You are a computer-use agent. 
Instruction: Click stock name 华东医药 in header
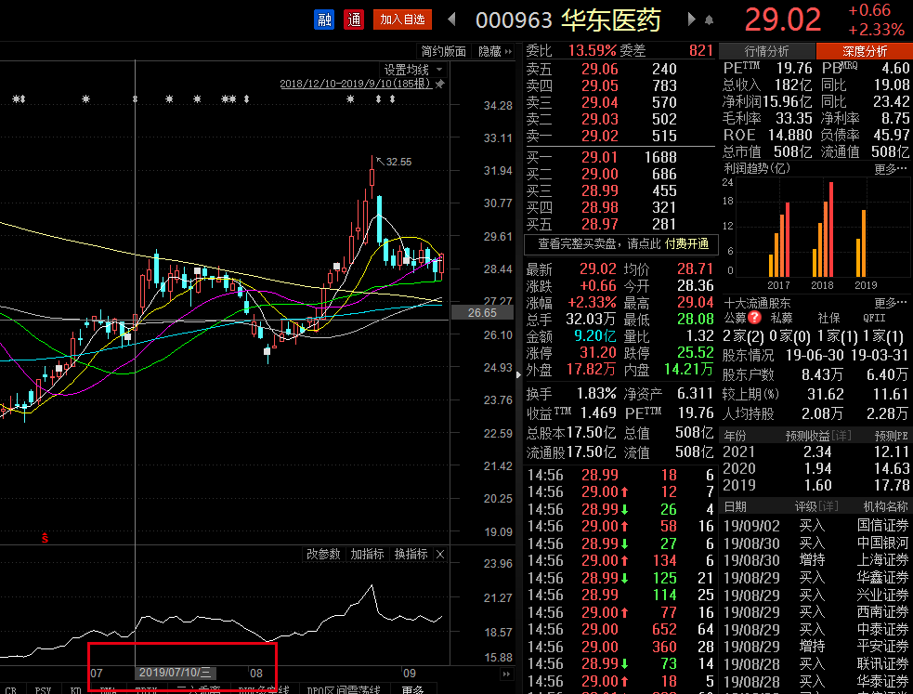pos(611,20)
